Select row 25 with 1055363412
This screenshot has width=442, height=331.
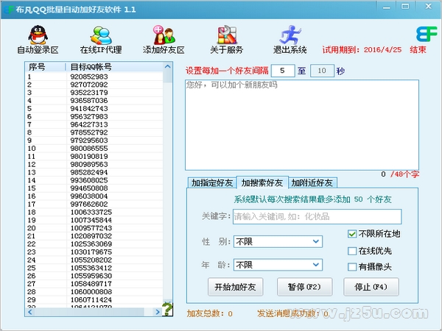point(94,268)
